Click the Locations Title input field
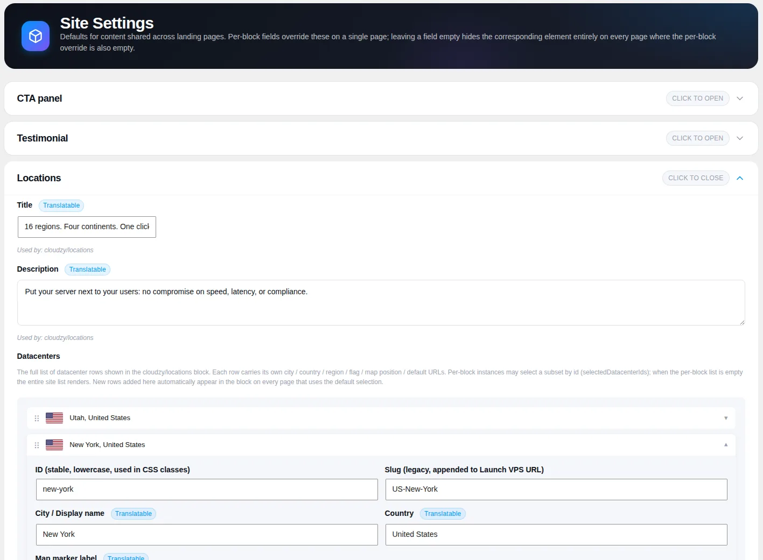The height and width of the screenshot is (560, 763). click(87, 227)
